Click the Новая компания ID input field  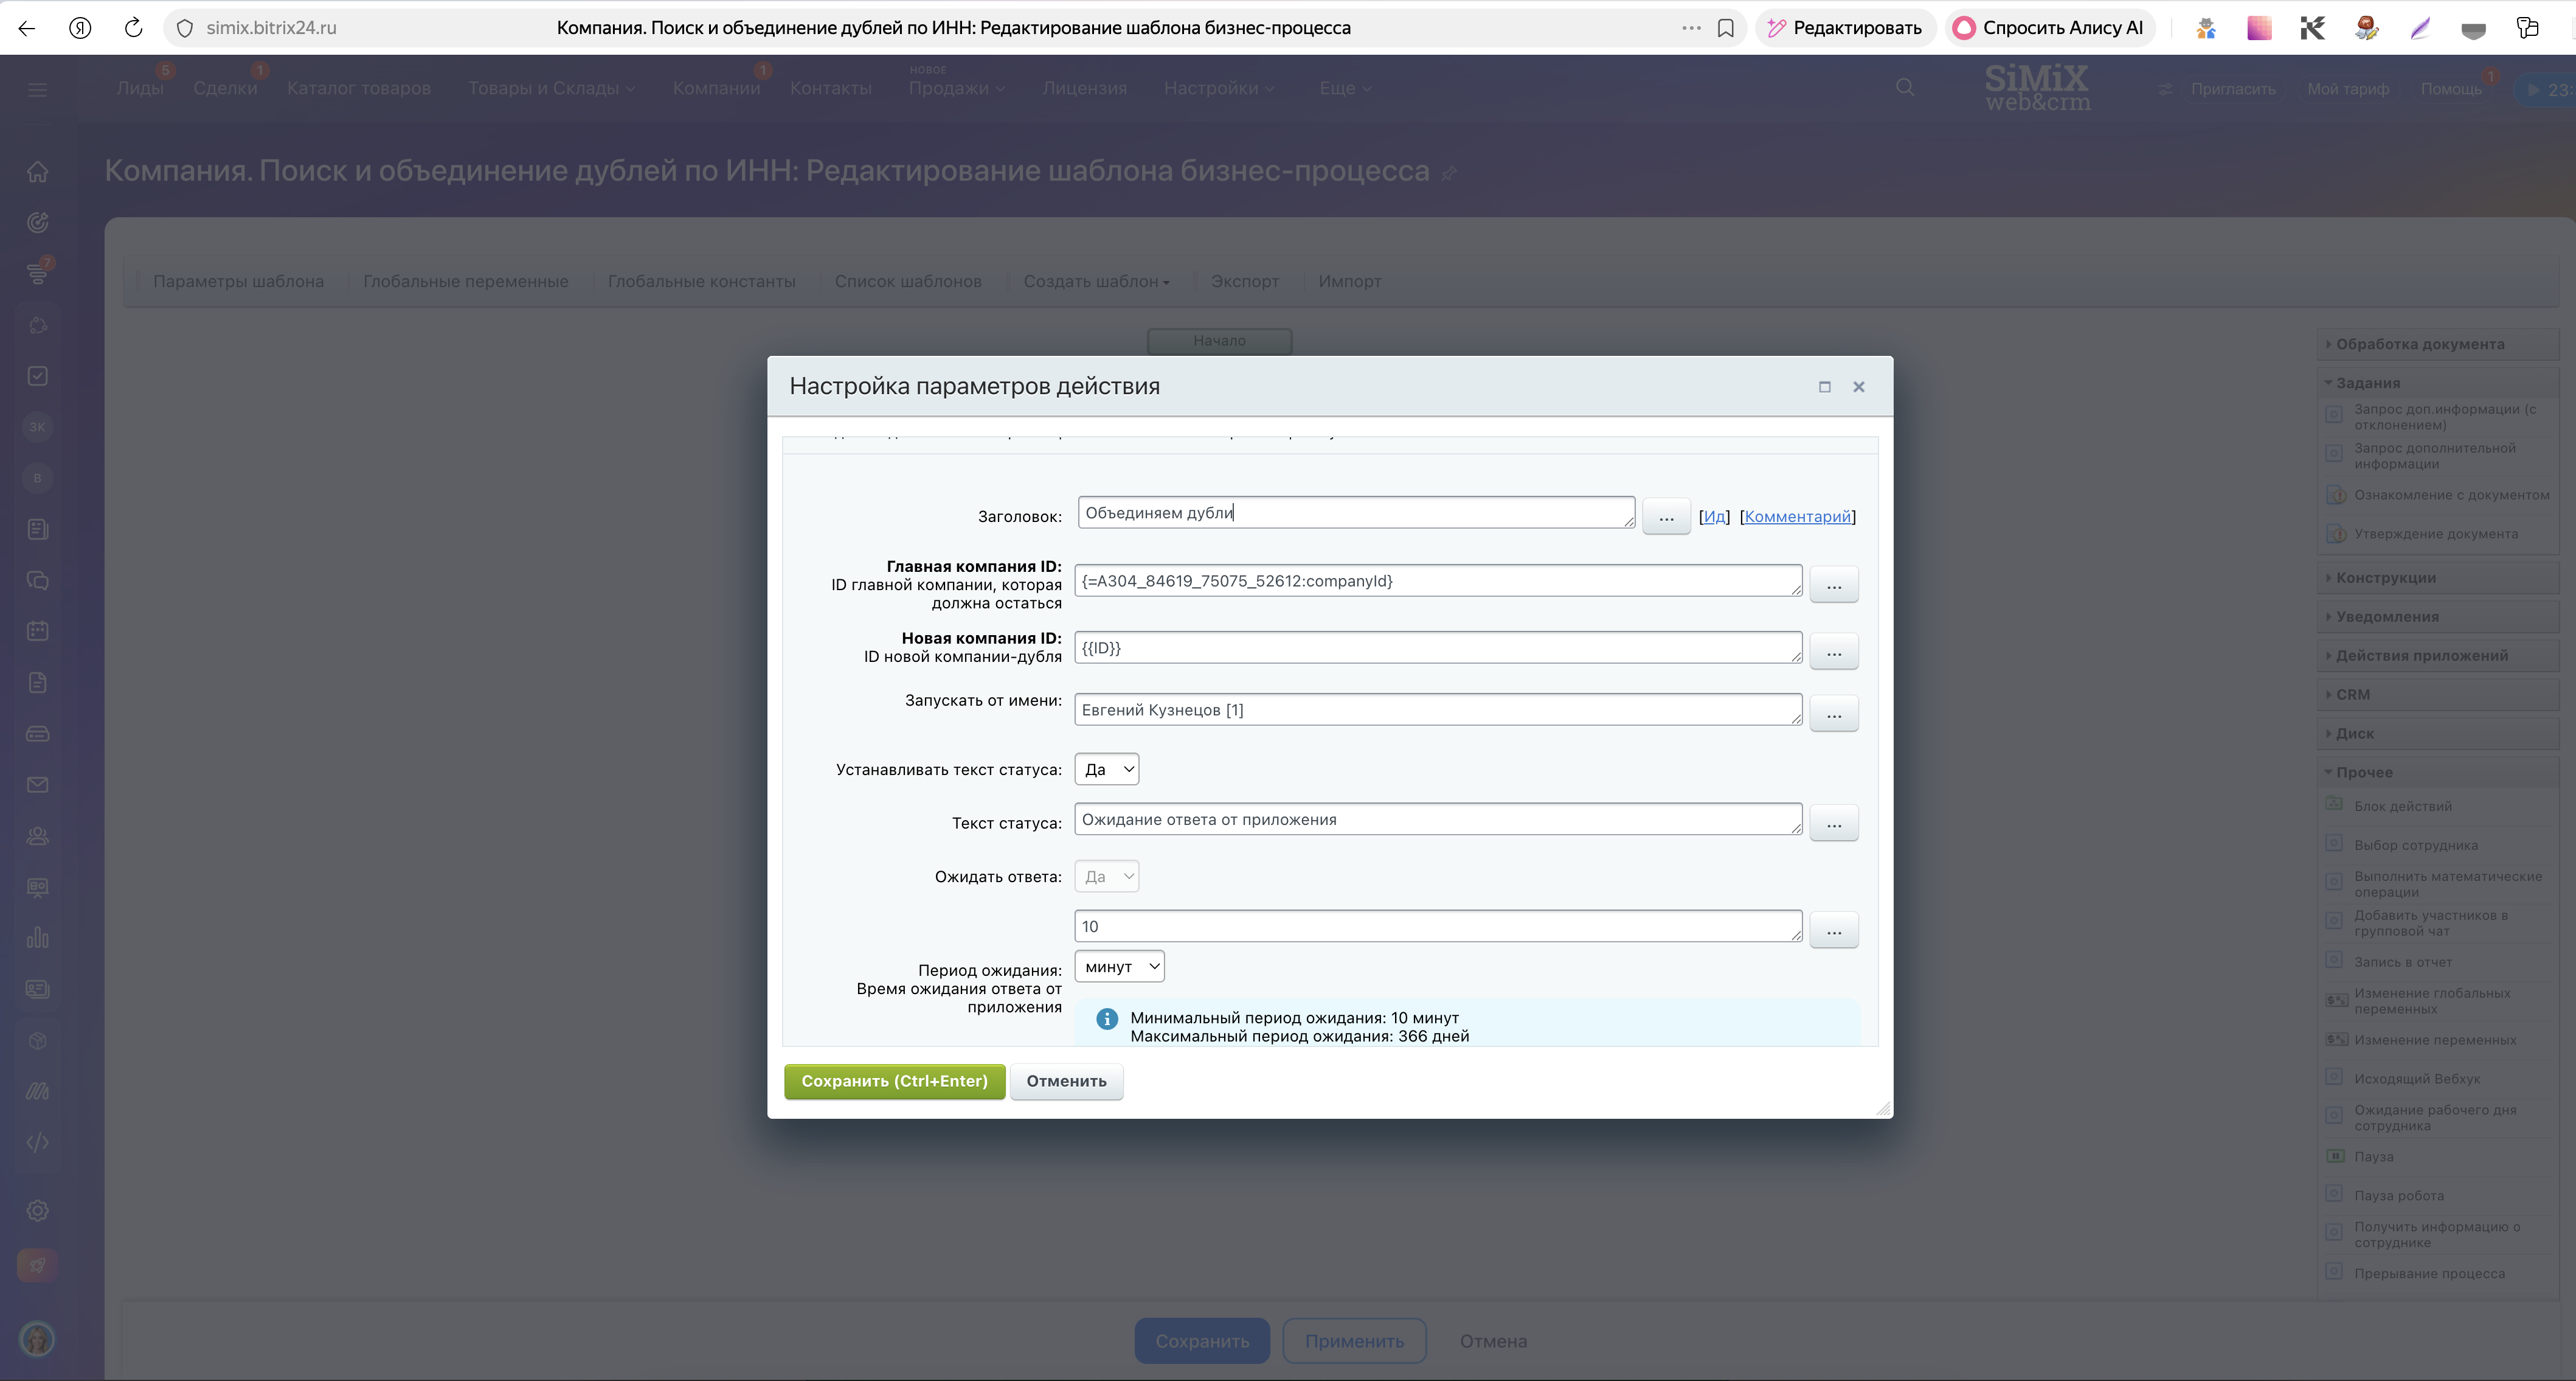click(x=1436, y=649)
